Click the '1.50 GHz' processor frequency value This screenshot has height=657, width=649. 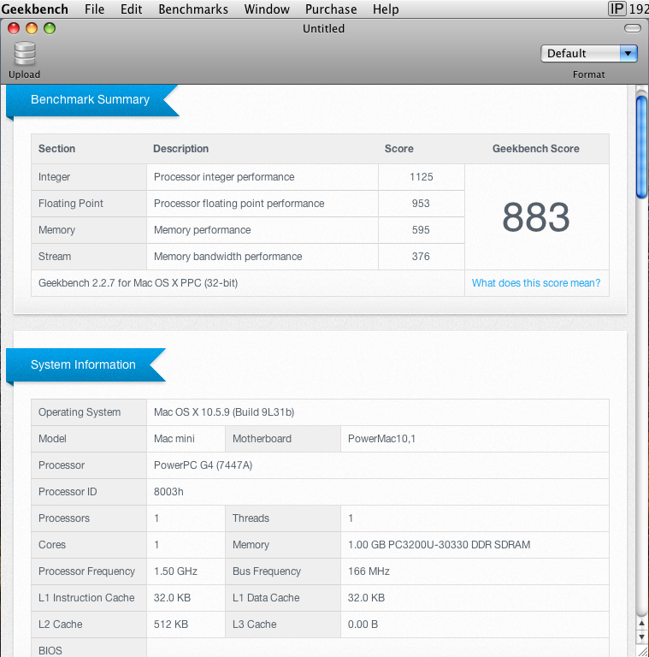click(x=175, y=571)
